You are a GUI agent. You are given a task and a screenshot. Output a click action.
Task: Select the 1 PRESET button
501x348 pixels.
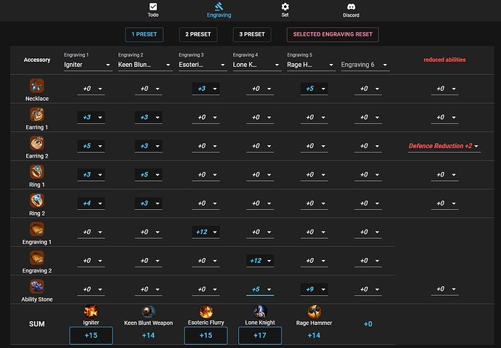pyautogui.click(x=144, y=34)
